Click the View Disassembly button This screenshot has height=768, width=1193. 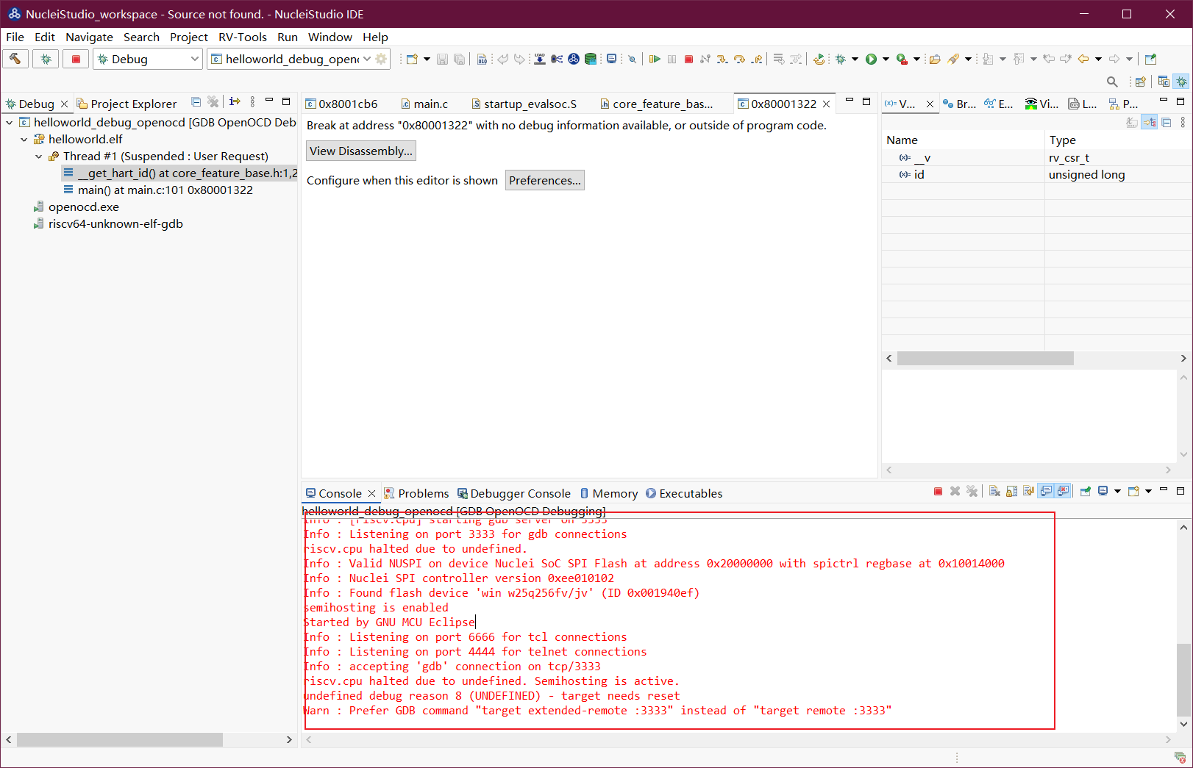tap(360, 151)
